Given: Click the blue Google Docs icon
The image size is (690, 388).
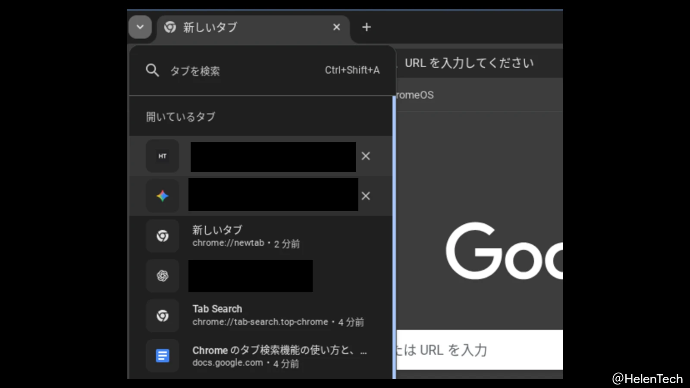Looking at the screenshot, I should 162,356.
